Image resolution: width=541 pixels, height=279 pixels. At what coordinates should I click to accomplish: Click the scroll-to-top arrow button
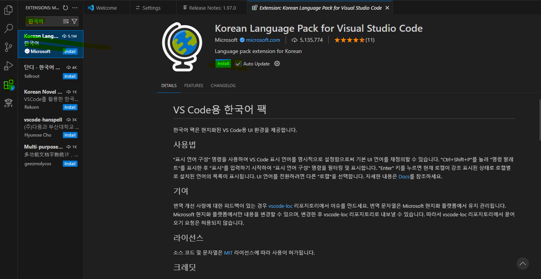[x=523, y=264]
